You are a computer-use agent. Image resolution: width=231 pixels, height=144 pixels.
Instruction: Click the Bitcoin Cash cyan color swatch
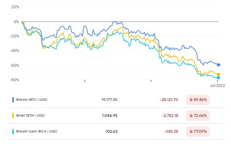coord(13,131)
